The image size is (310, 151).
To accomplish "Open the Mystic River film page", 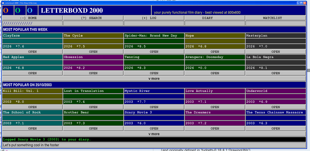I will (x=154, y=107).
